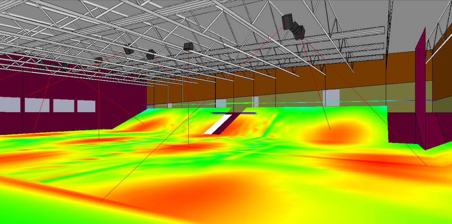Screen dimensions: 452x224
Task: Select the second gray window on maroon wall
Action: click(x=37, y=105)
